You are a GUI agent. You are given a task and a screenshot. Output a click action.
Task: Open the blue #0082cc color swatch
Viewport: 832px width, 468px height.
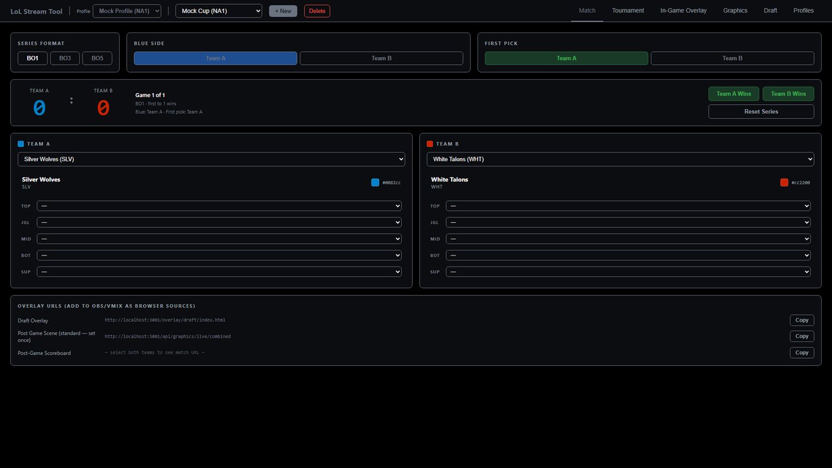[375, 183]
